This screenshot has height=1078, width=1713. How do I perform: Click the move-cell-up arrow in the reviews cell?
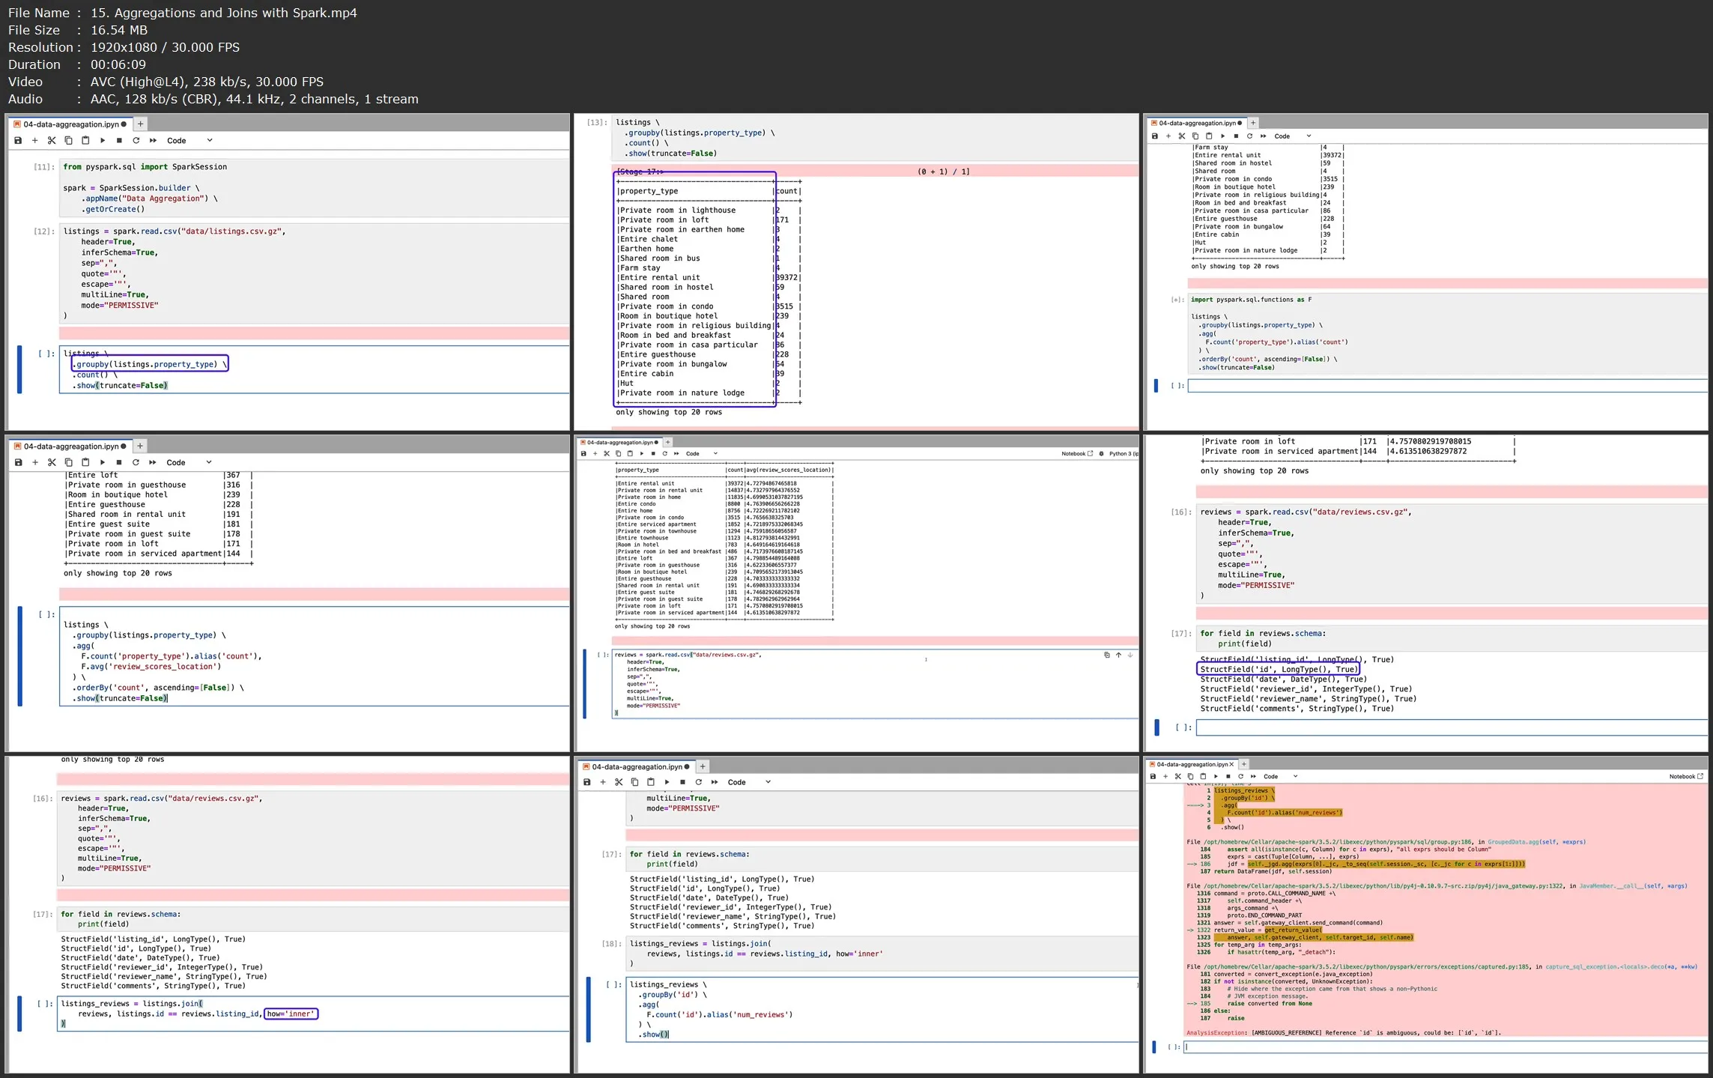tap(1118, 655)
